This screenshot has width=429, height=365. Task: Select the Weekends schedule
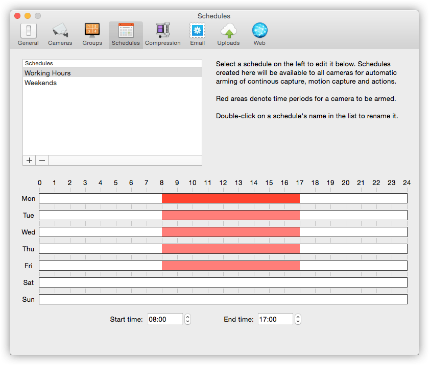[41, 83]
